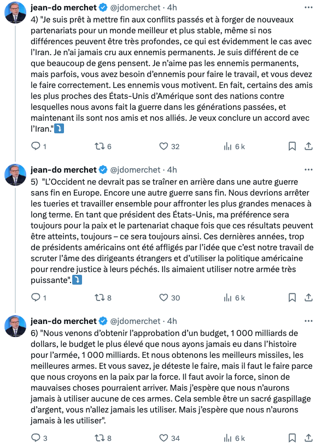Click profile avatar beside tweet 4
This screenshot has width=321, height=448.
(15, 13)
